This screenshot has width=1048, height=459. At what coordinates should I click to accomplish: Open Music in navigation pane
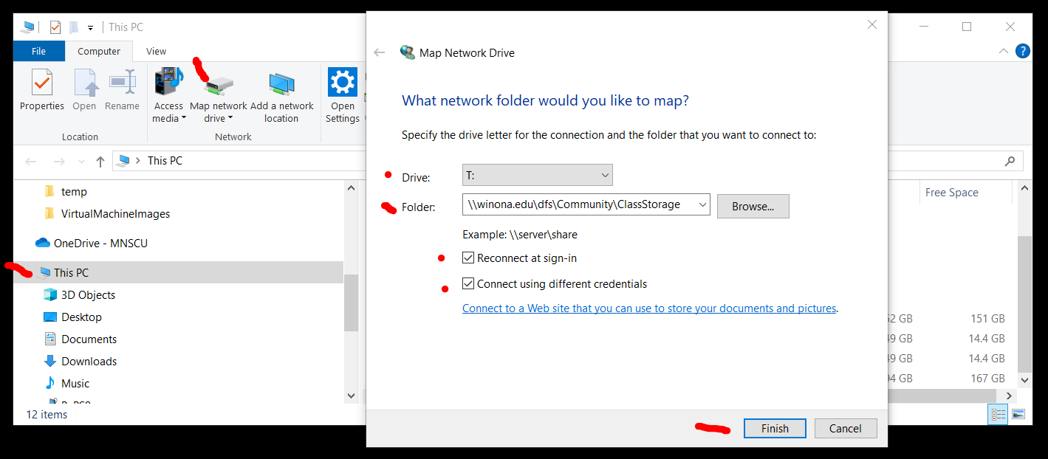coord(75,384)
